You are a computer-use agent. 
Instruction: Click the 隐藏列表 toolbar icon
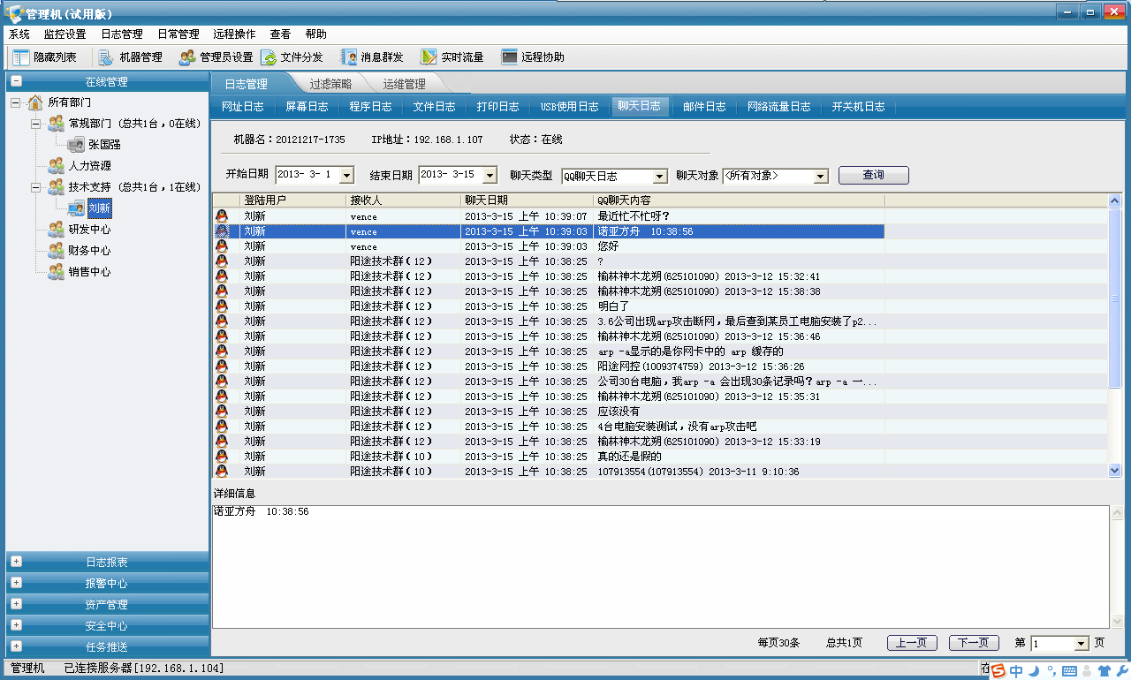point(21,57)
